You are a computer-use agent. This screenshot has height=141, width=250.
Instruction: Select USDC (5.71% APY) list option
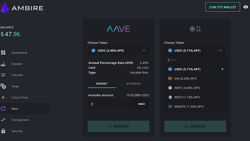coord(195,69)
